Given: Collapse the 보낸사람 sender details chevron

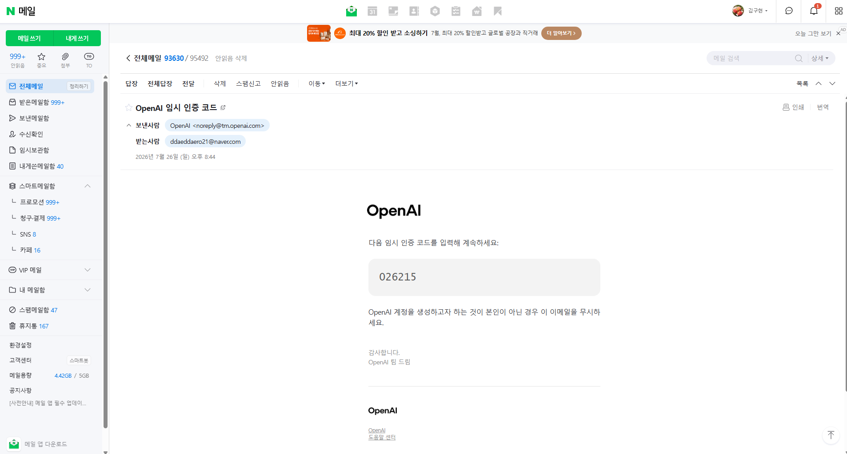Looking at the screenshot, I should click(x=129, y=126).
